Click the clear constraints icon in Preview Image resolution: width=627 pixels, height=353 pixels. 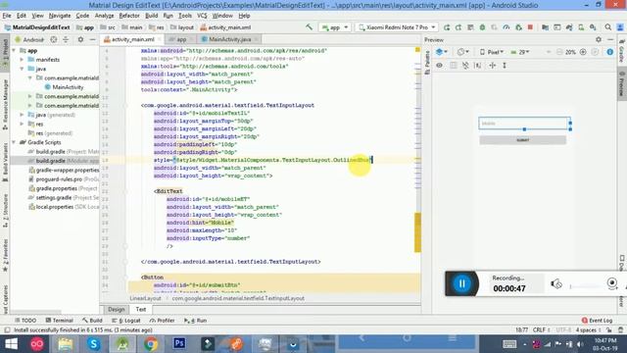click(465, 66)
